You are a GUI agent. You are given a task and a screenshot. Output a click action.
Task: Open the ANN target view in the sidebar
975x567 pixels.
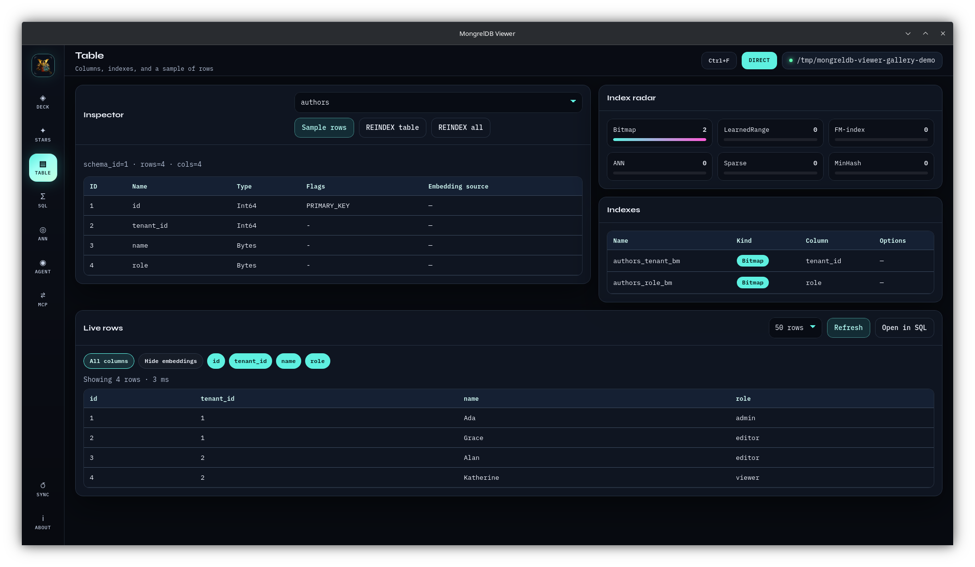coord(43,234)
